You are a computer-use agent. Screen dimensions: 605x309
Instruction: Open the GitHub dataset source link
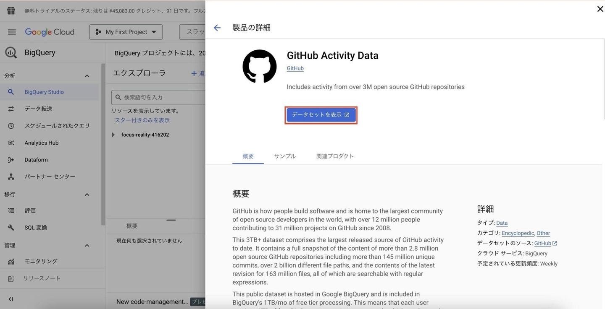pos(545,243)
